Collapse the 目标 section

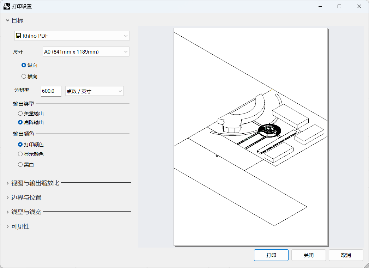[7, 20]
